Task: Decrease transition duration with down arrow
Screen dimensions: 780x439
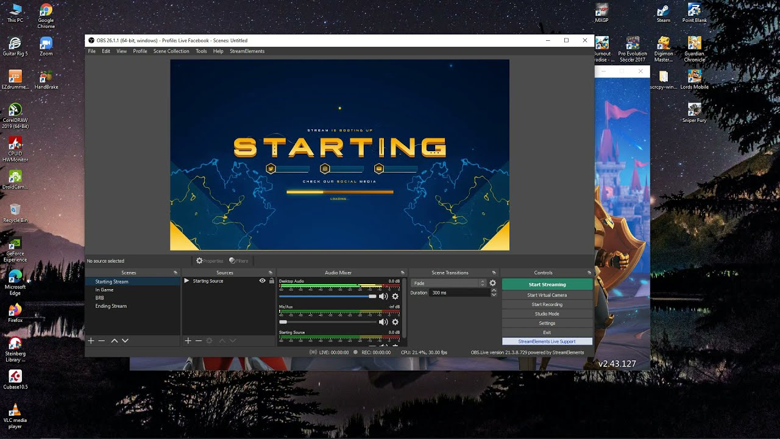Action: (x=494, y=294)
